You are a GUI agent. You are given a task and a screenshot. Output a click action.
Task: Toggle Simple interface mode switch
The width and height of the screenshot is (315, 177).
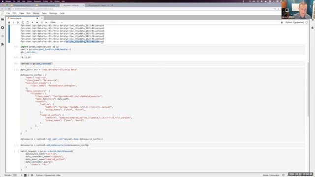14,175
